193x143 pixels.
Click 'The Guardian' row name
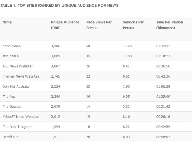13,106
